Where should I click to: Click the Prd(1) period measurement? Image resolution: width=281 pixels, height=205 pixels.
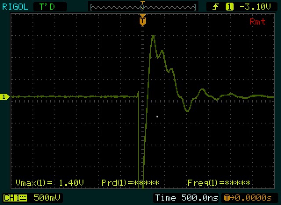point(130,183)
